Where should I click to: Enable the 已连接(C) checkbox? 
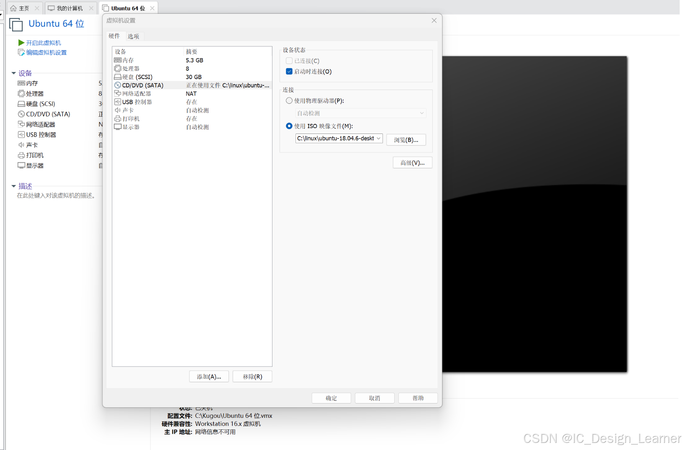(x=289, y=61)
